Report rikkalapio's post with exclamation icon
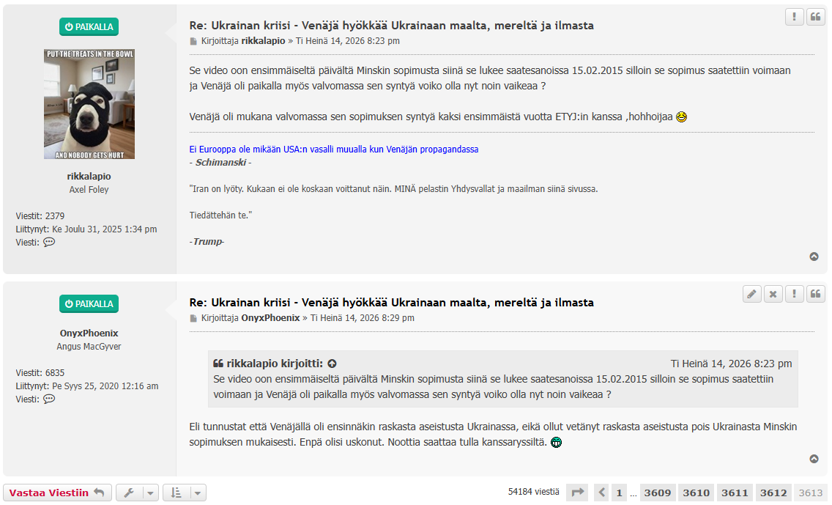This screenshot has width=832, height=505. [x=795, y=17]
